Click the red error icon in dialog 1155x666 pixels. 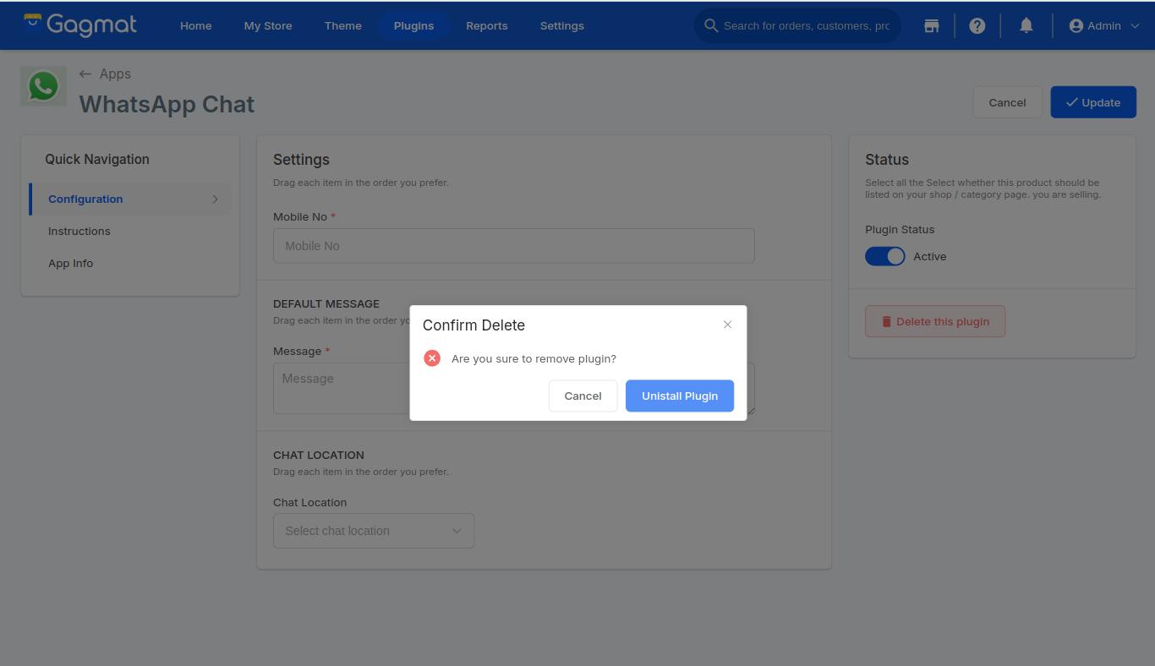coord(432,358)
